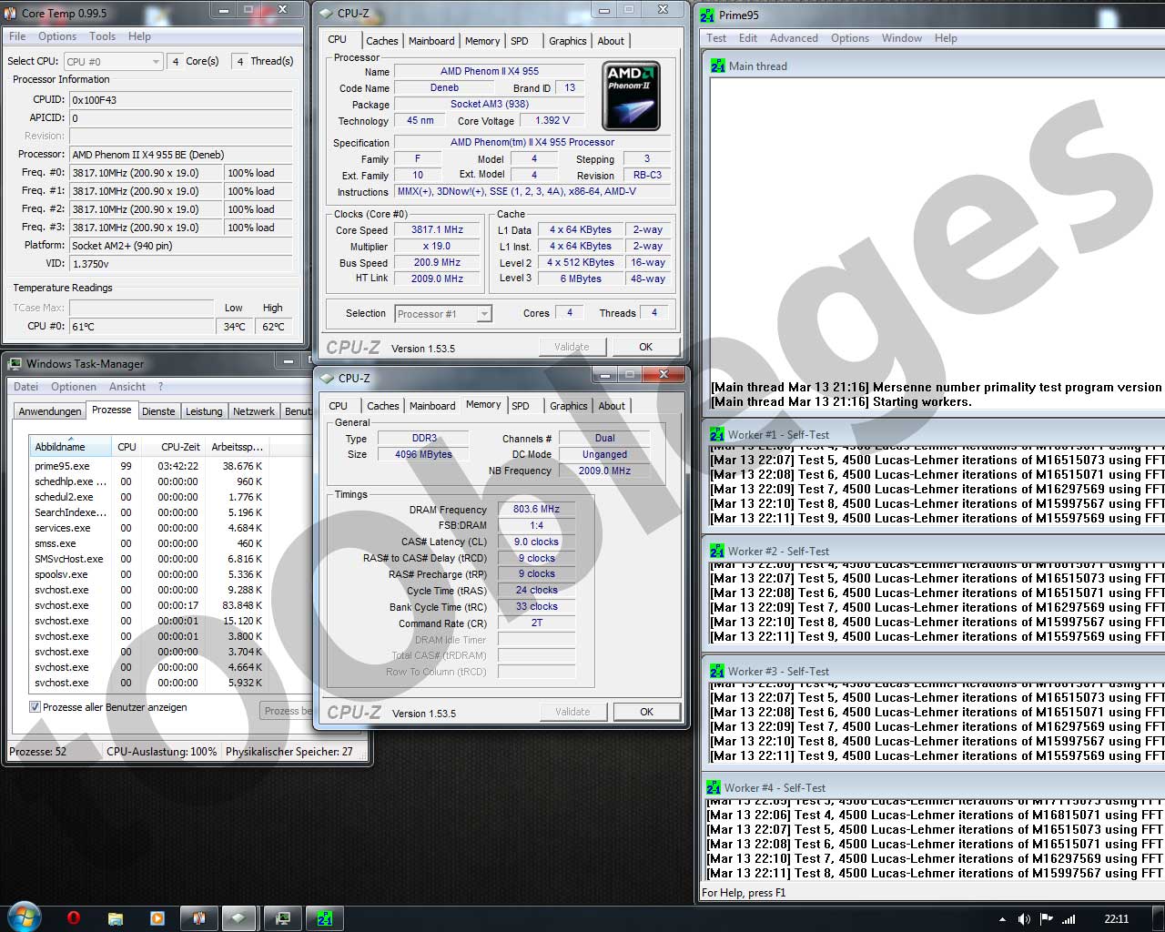Open About tab in lower CPU-Z window

(x=612, y=406)
